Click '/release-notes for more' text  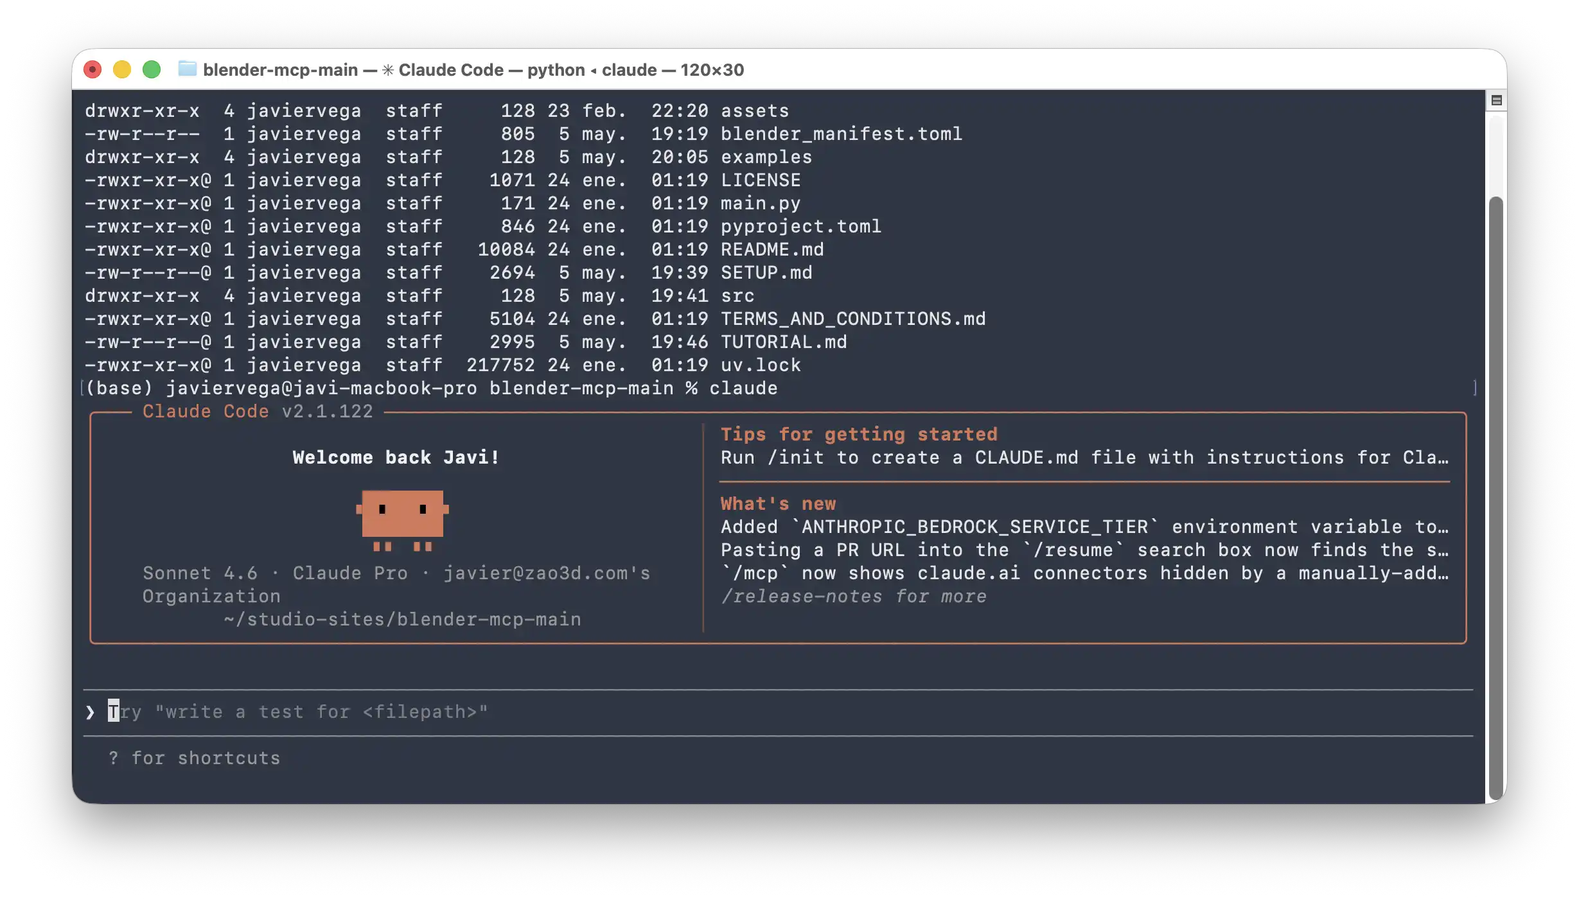point(853,596)
